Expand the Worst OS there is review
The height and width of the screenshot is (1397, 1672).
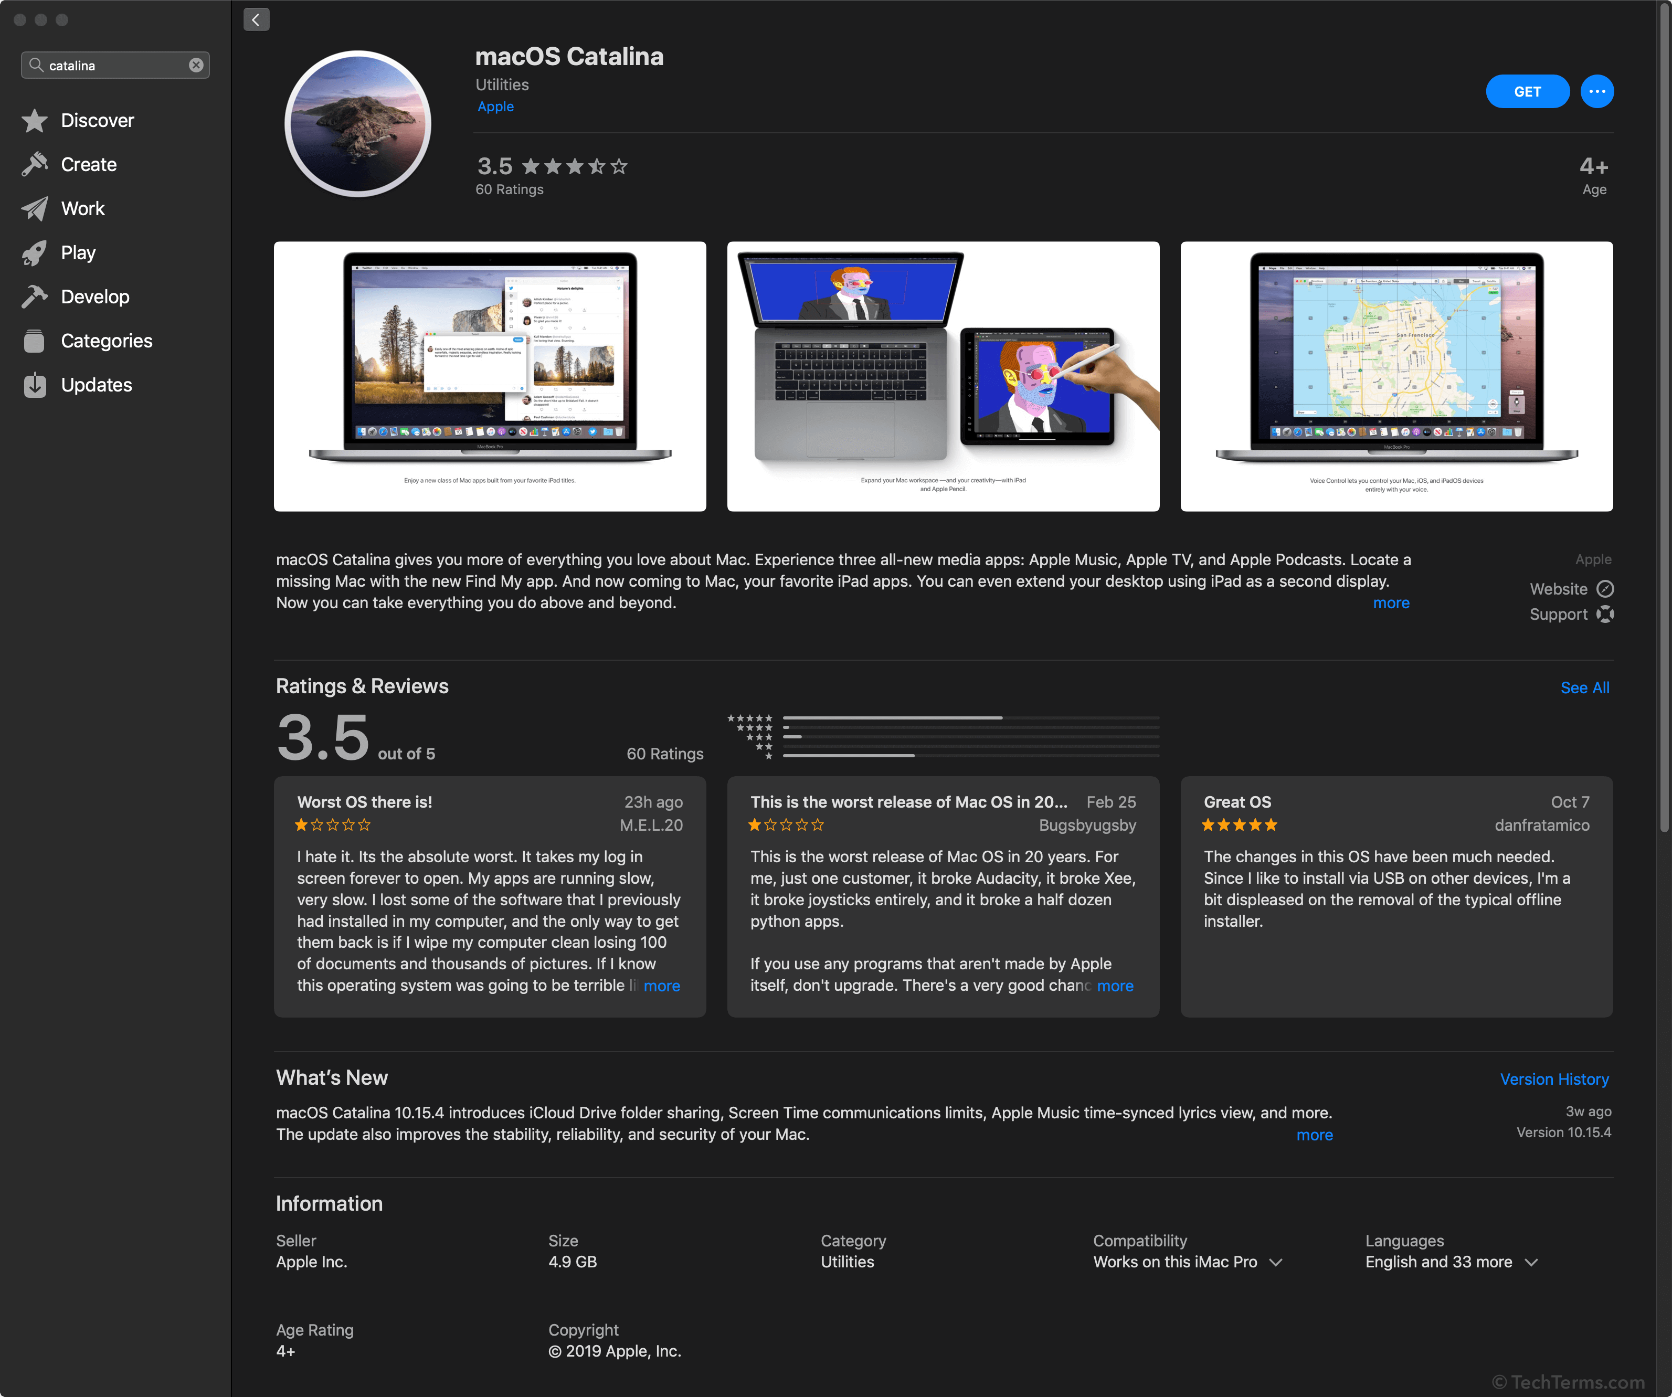point(662,986)
